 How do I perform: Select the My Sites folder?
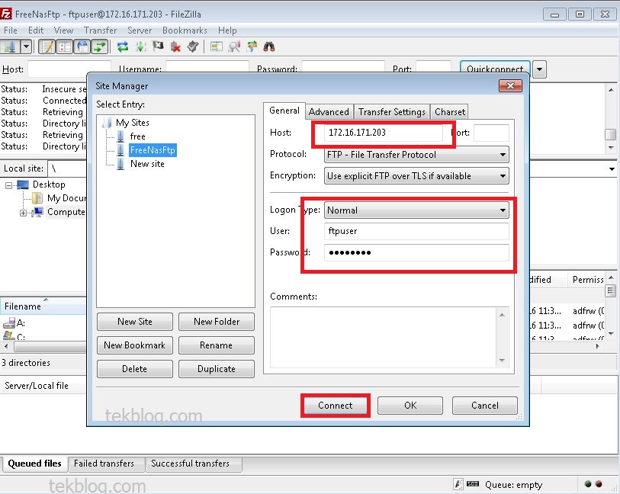click(x=133, y=123)
